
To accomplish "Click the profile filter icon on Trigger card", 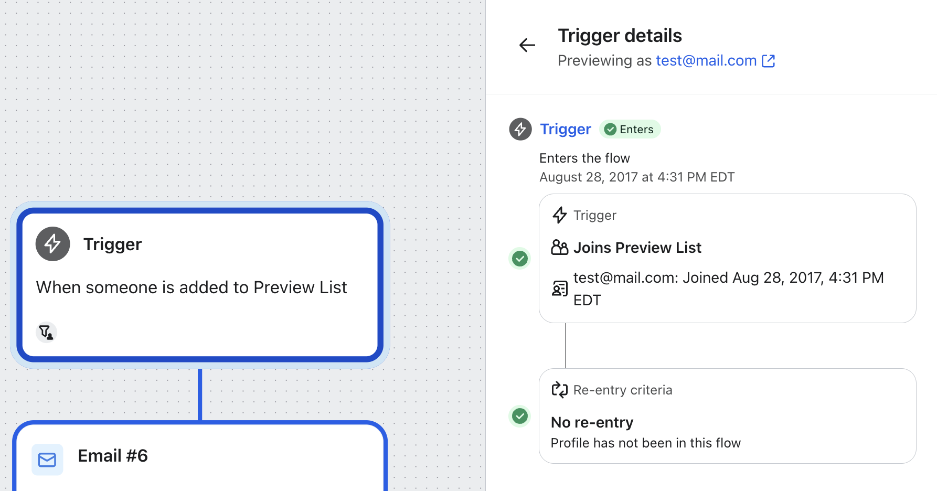I will coord(46,332).
